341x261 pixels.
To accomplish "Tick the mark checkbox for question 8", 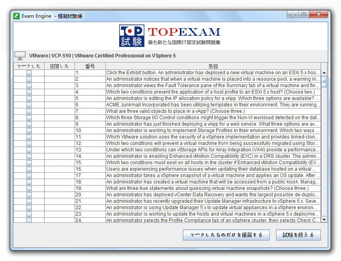I will pyautogui.click(x=29, y=118).
